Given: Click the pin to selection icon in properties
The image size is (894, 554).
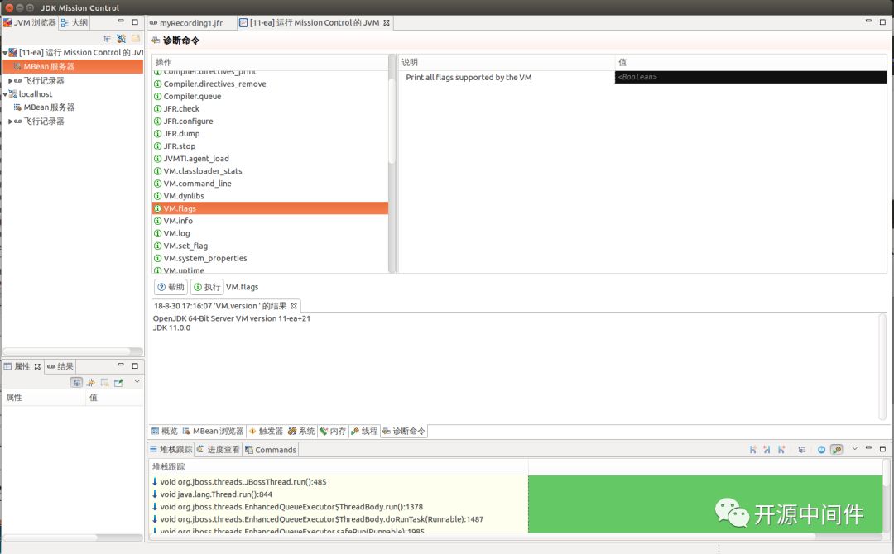Looking at the screenshot, I should 118,383.
